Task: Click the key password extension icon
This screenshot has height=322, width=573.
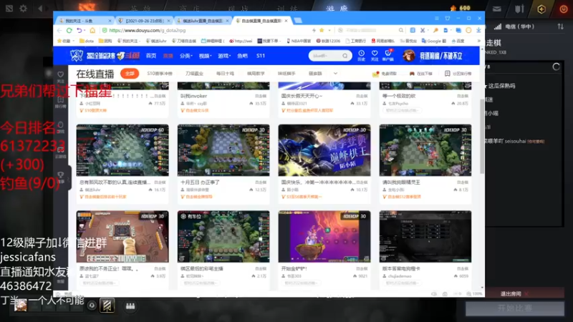Action: pos(435,30)
